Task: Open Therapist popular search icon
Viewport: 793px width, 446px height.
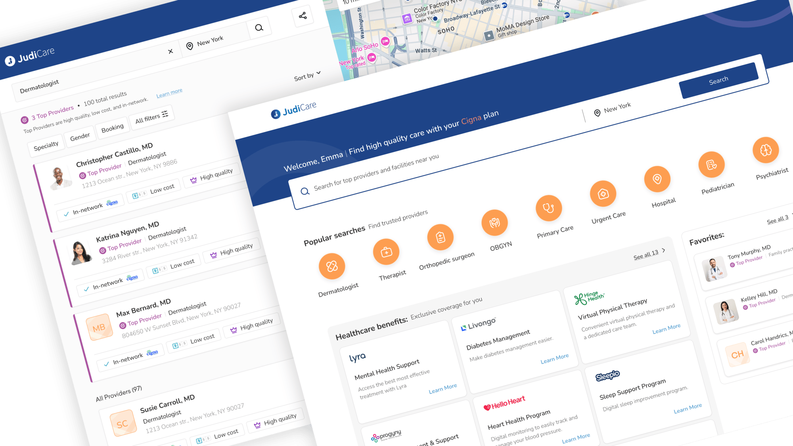Action: [386, 252]
